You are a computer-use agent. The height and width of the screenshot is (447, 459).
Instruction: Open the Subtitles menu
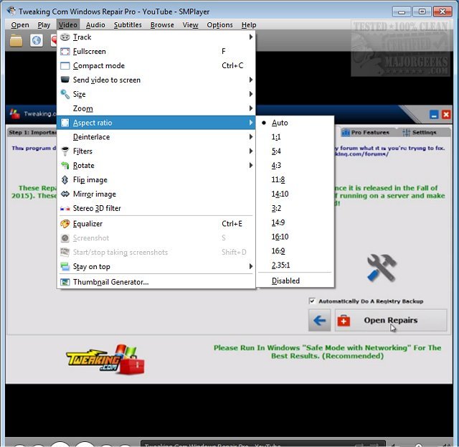tap(128, 25)
